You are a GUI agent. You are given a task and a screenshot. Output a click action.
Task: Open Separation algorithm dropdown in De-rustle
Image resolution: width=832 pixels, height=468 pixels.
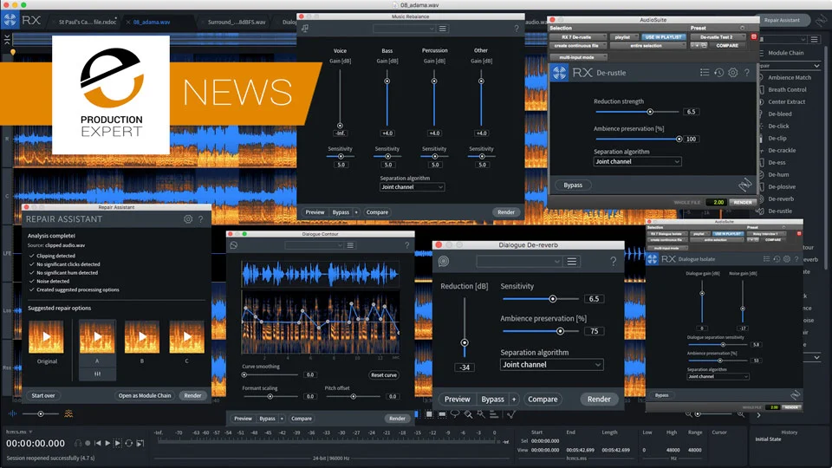click(x=637, y=161)
